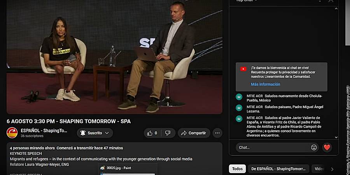
Task: Send a red heart reaction
Action: tap(327, 147)
